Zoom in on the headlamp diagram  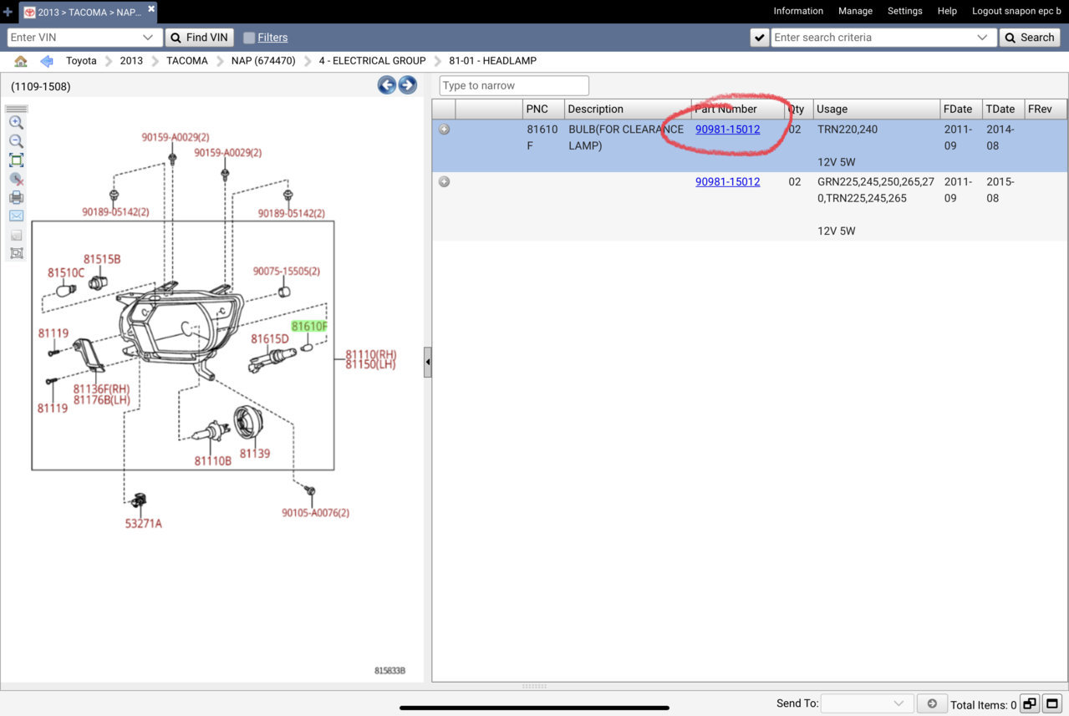pos(16,122)
